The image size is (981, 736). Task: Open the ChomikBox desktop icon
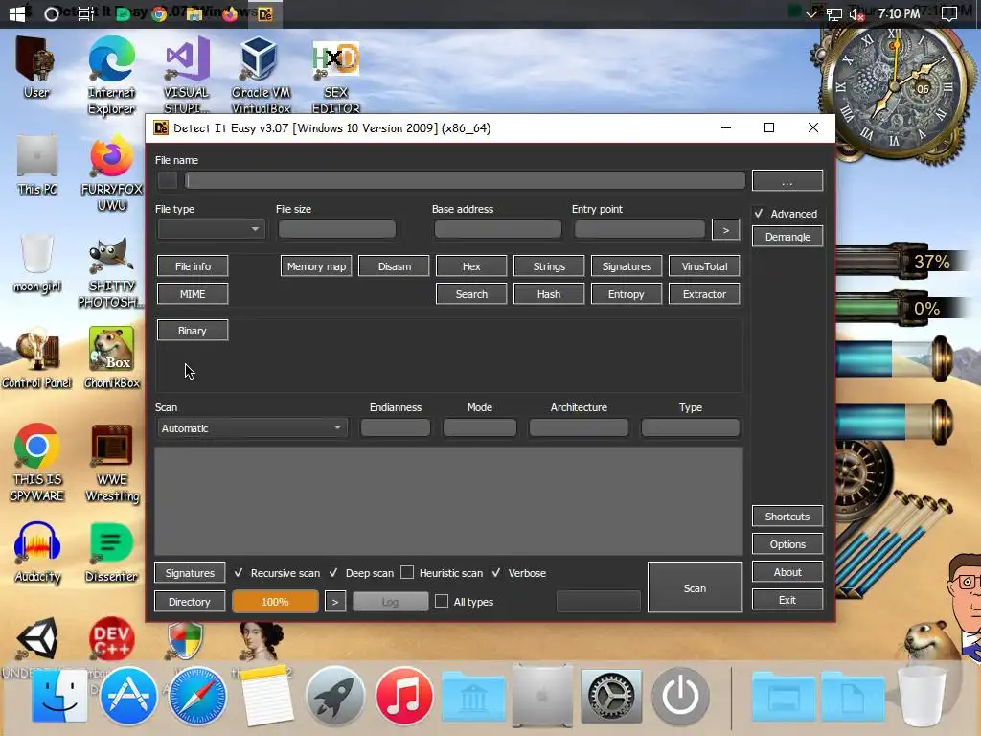point(111,358)
